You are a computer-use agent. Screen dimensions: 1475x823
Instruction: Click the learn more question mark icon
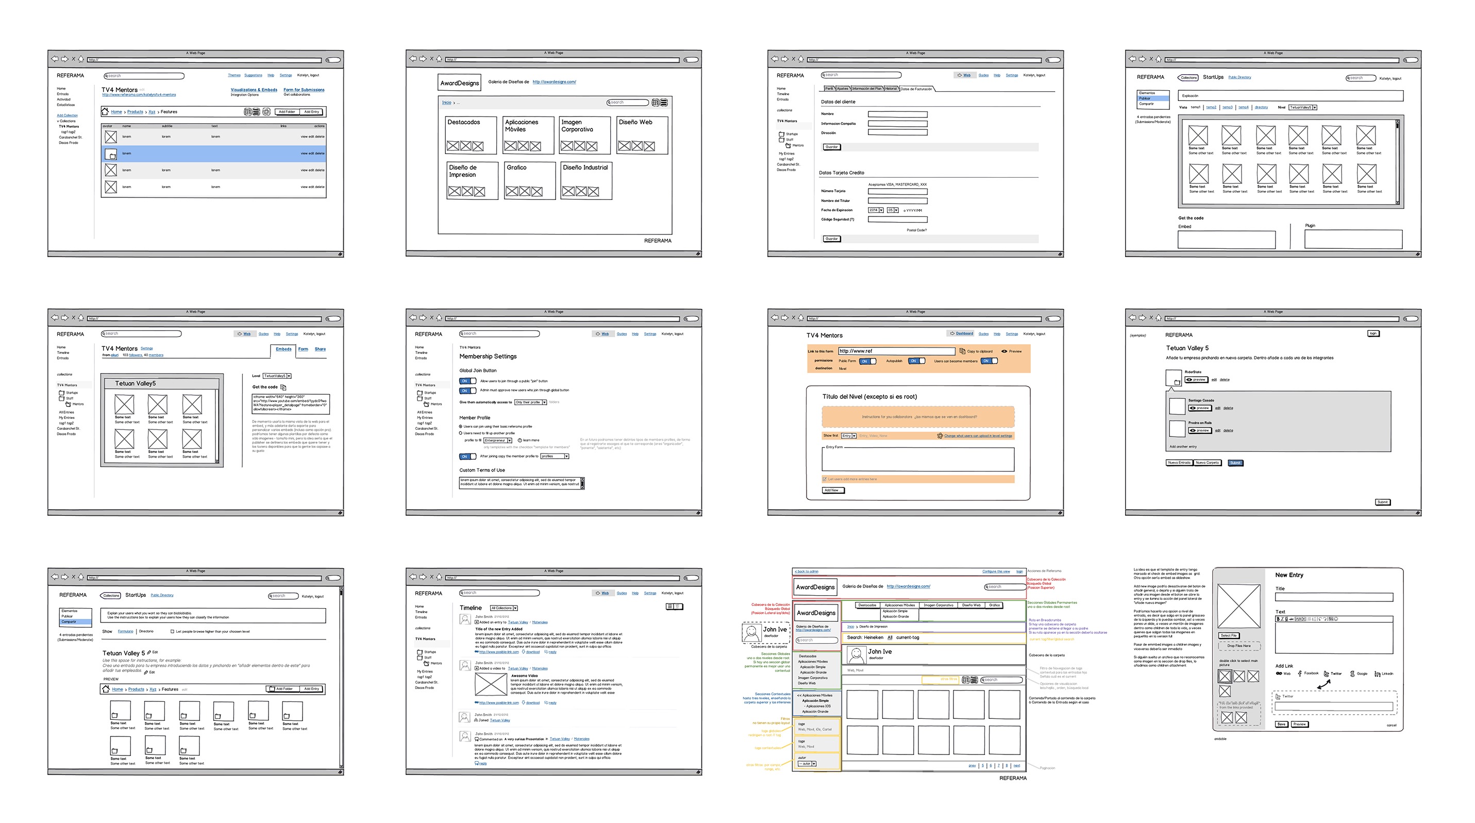519,441
